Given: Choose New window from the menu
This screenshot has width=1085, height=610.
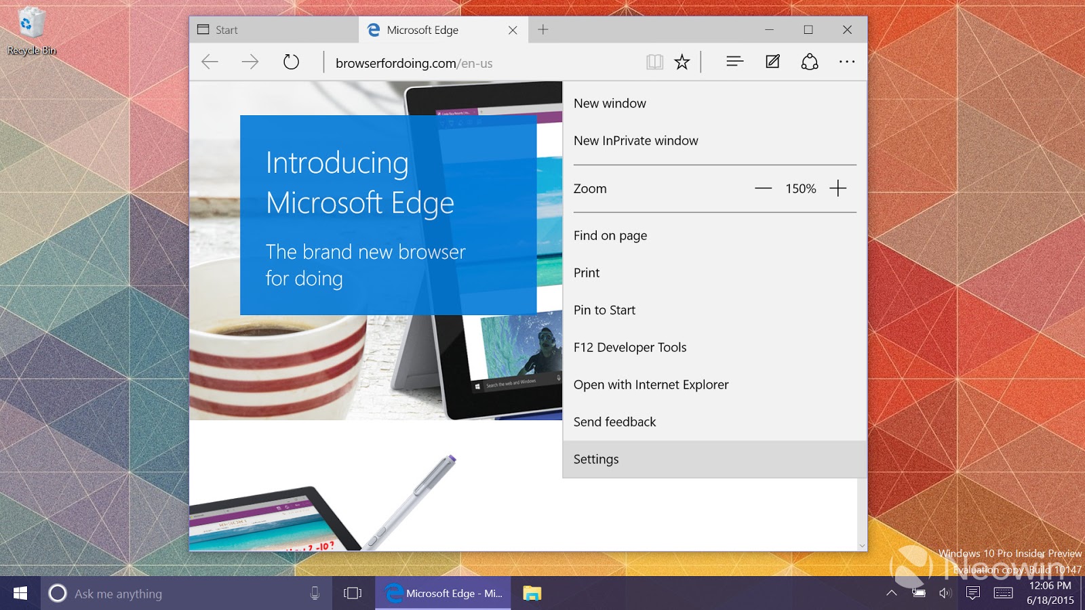Looking at the screenshot, I should 715,104.
